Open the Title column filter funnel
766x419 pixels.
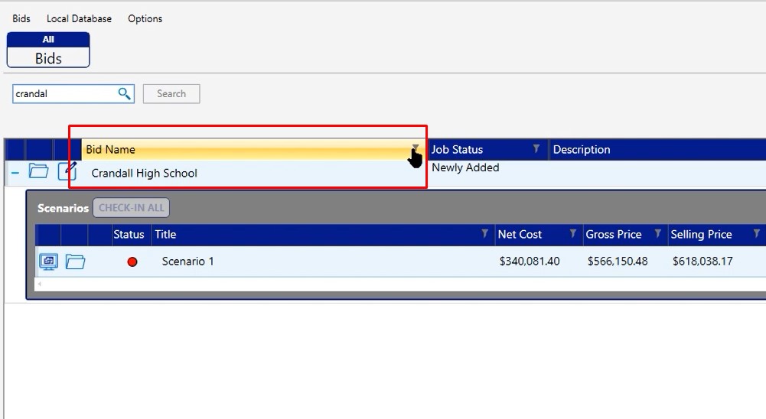pyautogui.click(x=484, y=233)
